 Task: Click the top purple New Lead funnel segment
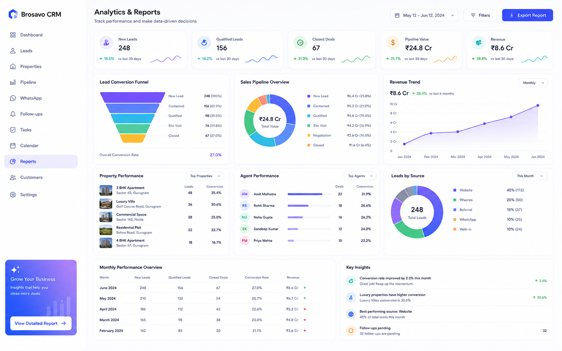tap(133, 97)
